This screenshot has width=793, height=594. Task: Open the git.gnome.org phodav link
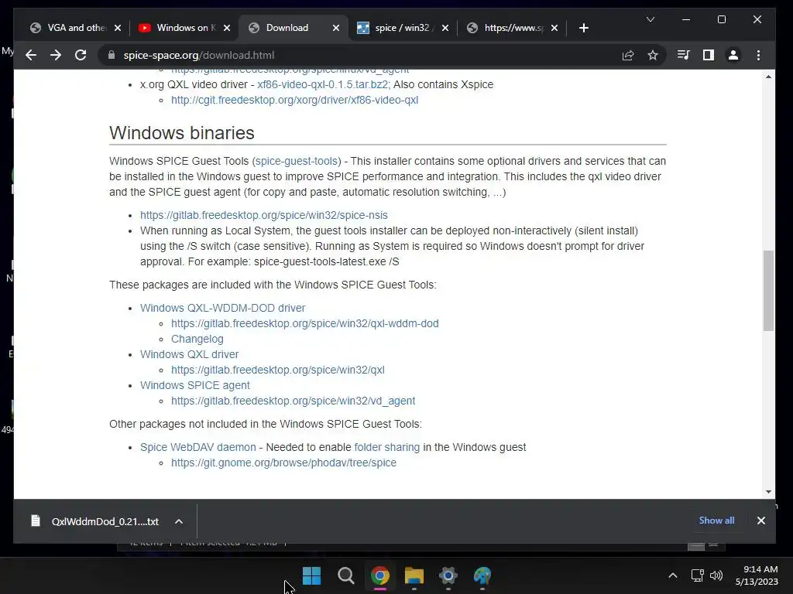pos(283,463)
